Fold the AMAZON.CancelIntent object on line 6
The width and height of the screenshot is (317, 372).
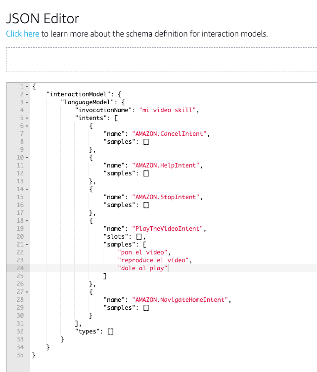(x=27, y=126)
